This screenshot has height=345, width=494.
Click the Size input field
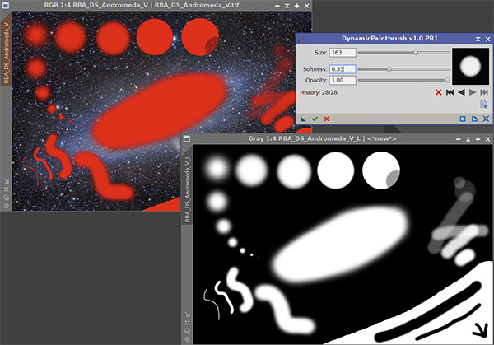point(342,53)
